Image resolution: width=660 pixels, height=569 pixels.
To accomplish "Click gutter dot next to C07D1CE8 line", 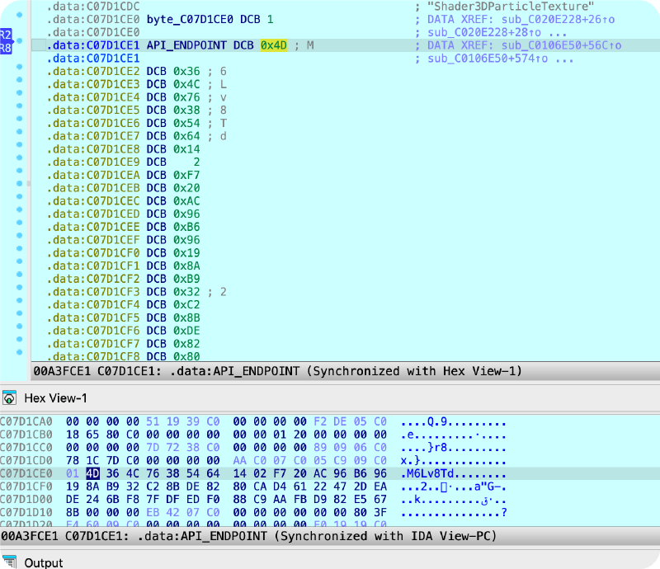I will click(x=20, y=149).
